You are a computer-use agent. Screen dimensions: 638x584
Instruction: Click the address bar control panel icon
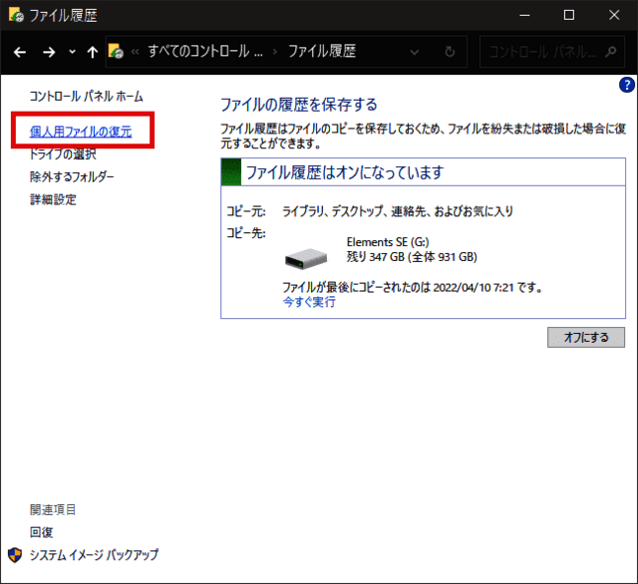[x=117, y=52]
